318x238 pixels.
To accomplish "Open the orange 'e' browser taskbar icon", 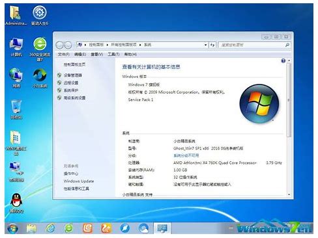I will (x=87, y=228).
